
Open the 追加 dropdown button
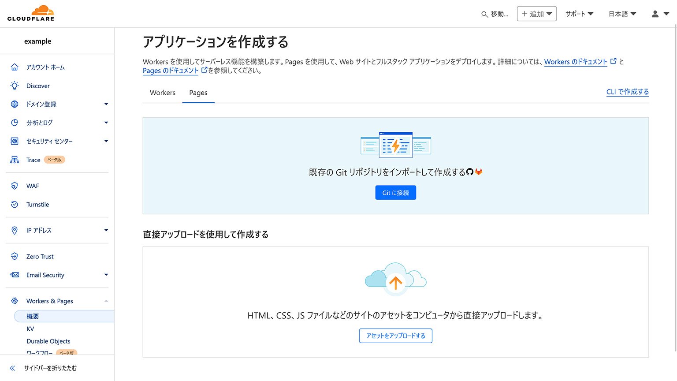tap(536, 14)
